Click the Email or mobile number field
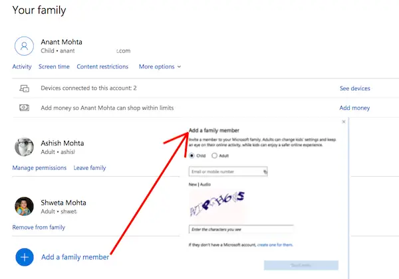 [225, 171]
